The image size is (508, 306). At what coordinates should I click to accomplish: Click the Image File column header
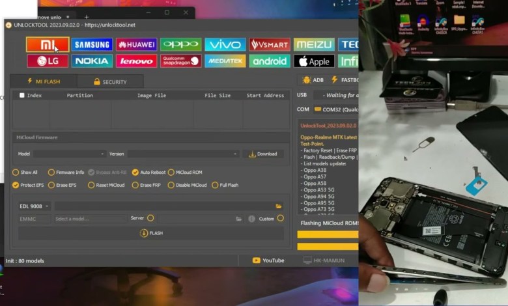[x=152, y=95]
